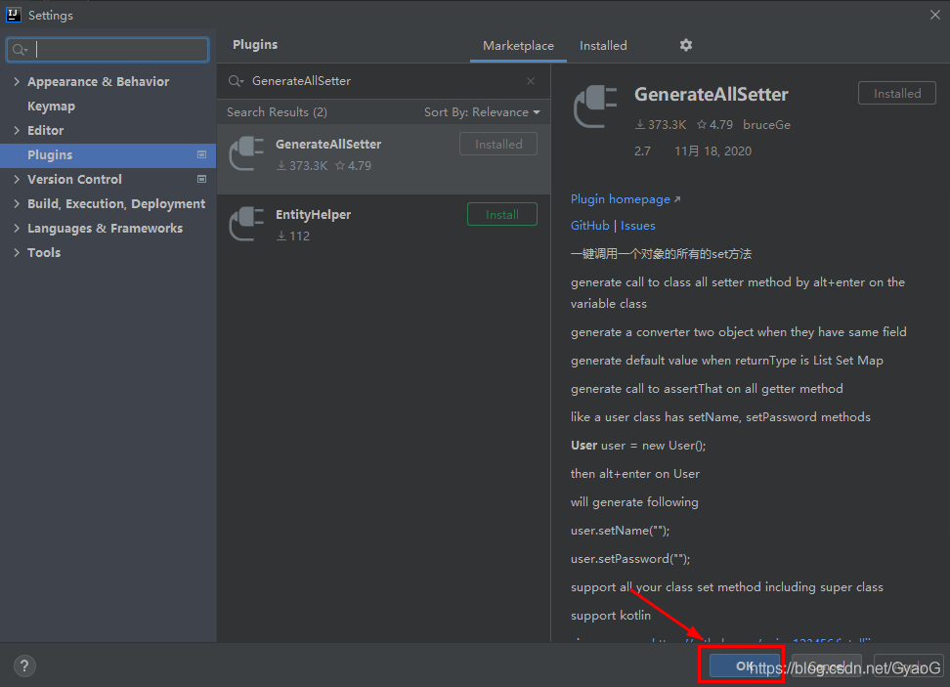
Task: Click the Plugins panel heading
Action: point(255,45)
